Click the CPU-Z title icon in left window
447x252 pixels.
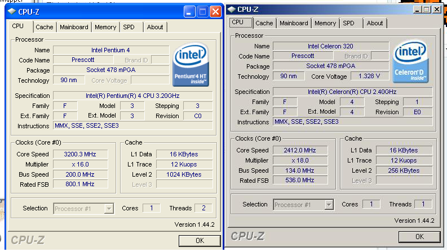[12, 12]
